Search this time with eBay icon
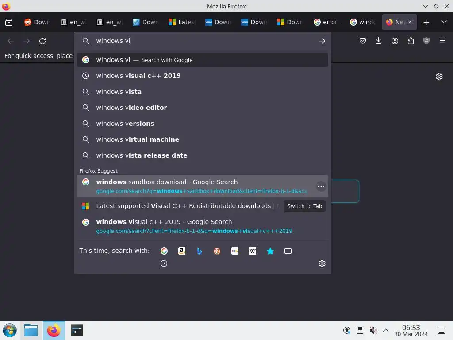453x340 pixels. click(x=235, y=251)
